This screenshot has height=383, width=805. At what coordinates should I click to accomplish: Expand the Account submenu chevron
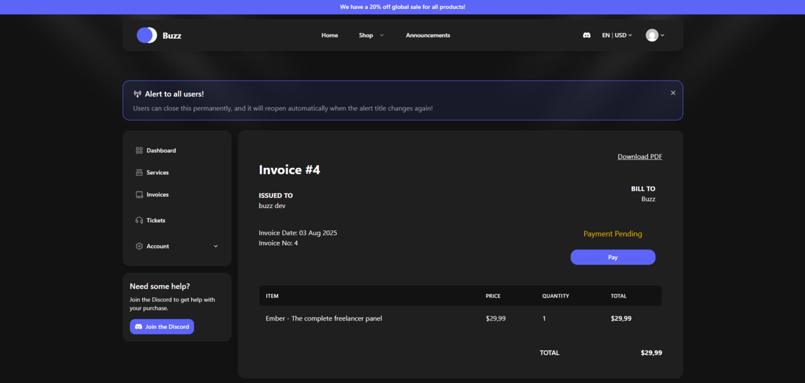tap(215, 246)
